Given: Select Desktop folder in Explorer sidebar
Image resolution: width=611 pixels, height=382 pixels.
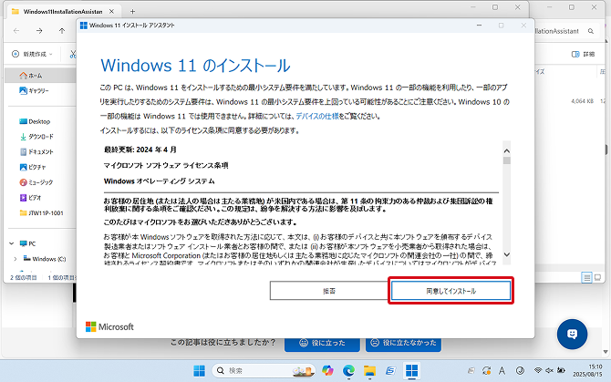Looking at the screenshot, I should tap(35, 121).
